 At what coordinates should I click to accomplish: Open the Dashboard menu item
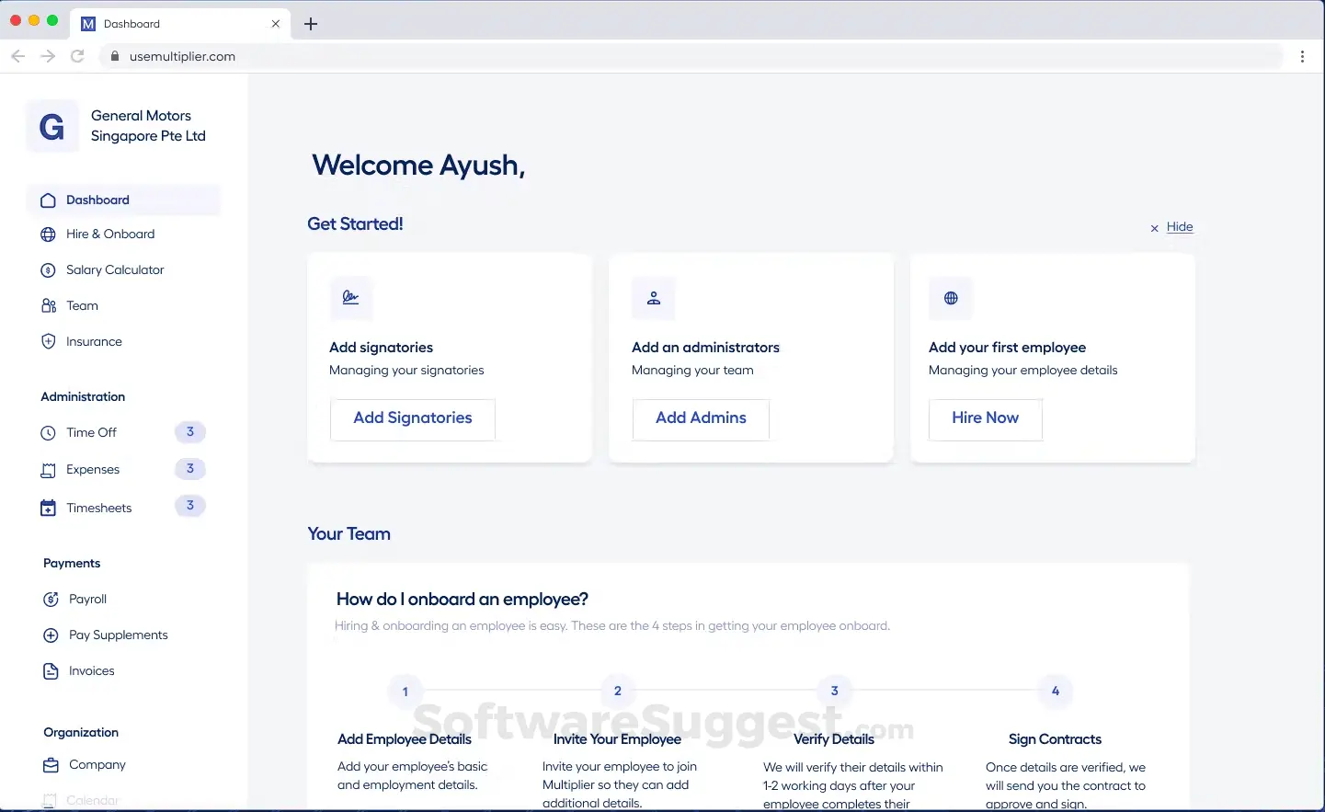click(123, 200)
